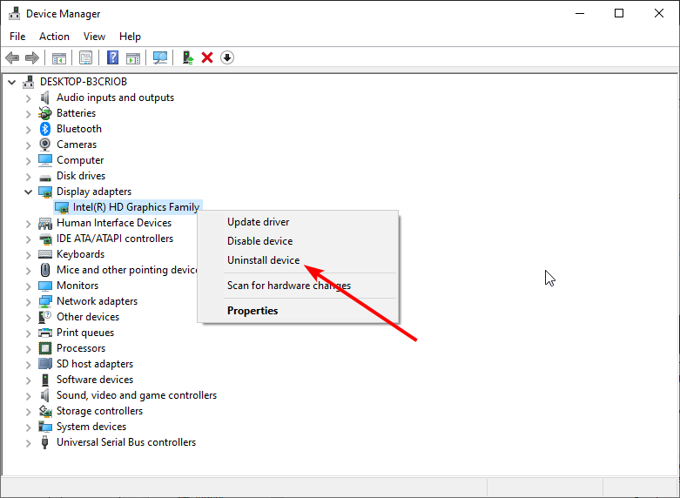Toggle the console tree pane icon
This screenshot has width=680, height=498.
pos(59,57)
